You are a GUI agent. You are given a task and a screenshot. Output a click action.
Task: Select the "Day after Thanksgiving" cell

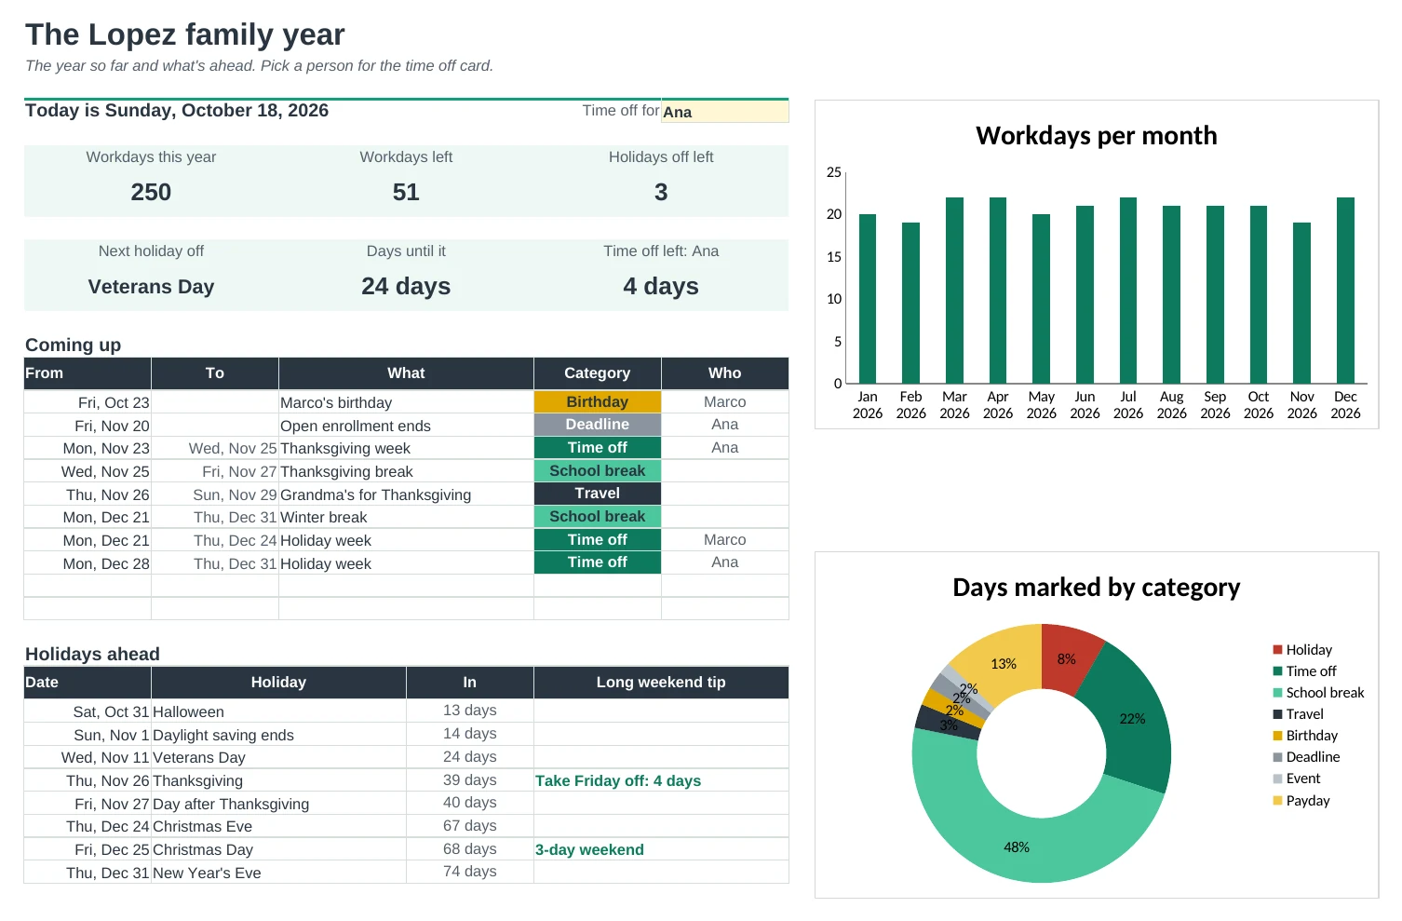pyautogui.click(x=278, y=804)
